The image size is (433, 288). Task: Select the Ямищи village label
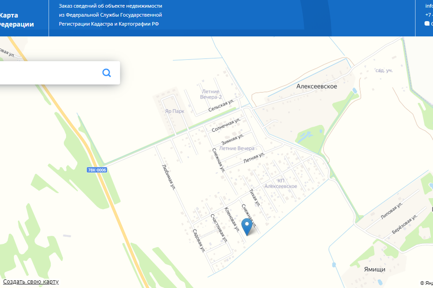pyautogui.click(x=374, y=269)
